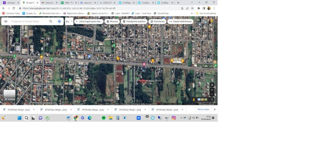Open a new browser tab
This screenshot has width=322, height=162.
pyautogui.click(x=178, y=3)
